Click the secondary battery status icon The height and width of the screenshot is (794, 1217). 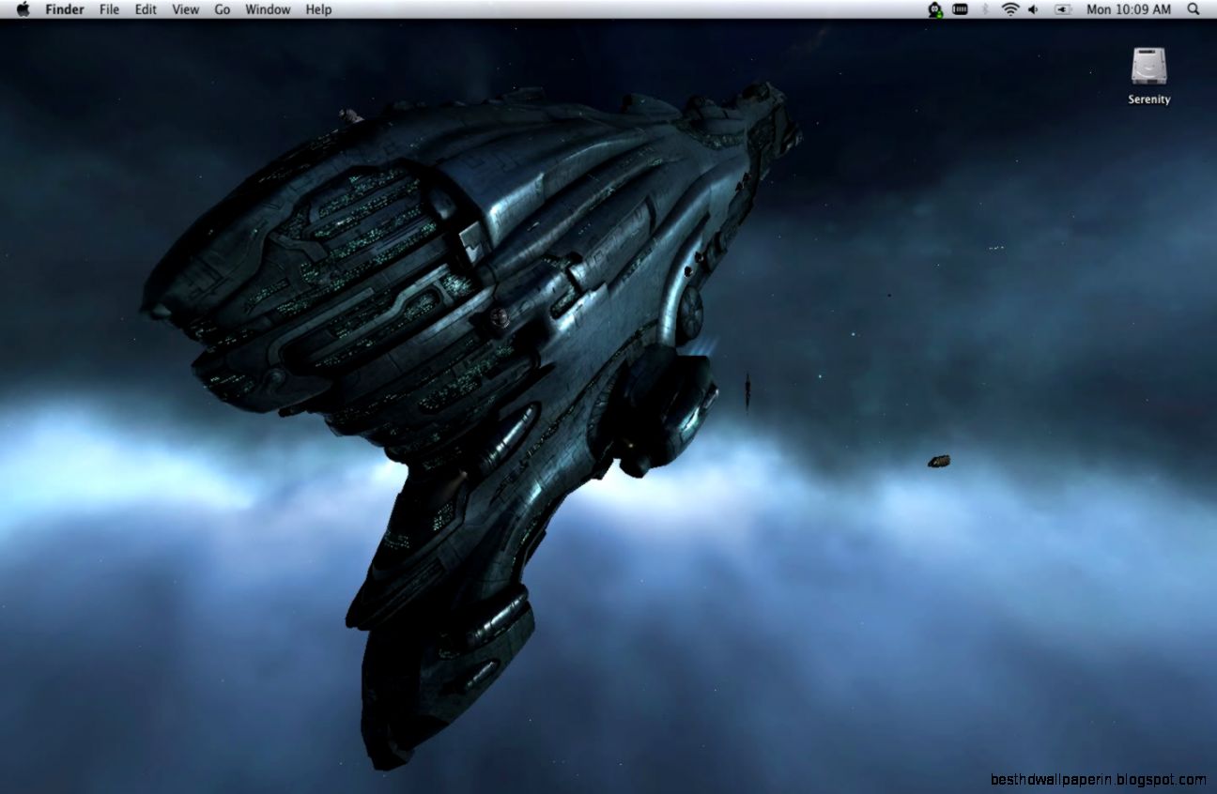pos(1062,9)
